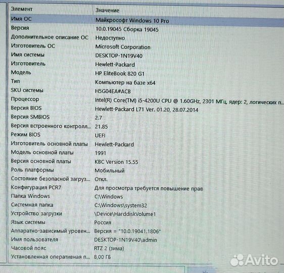
Task: Select the 'Роль платформы' row label
Action: click(x=32, y=170)
